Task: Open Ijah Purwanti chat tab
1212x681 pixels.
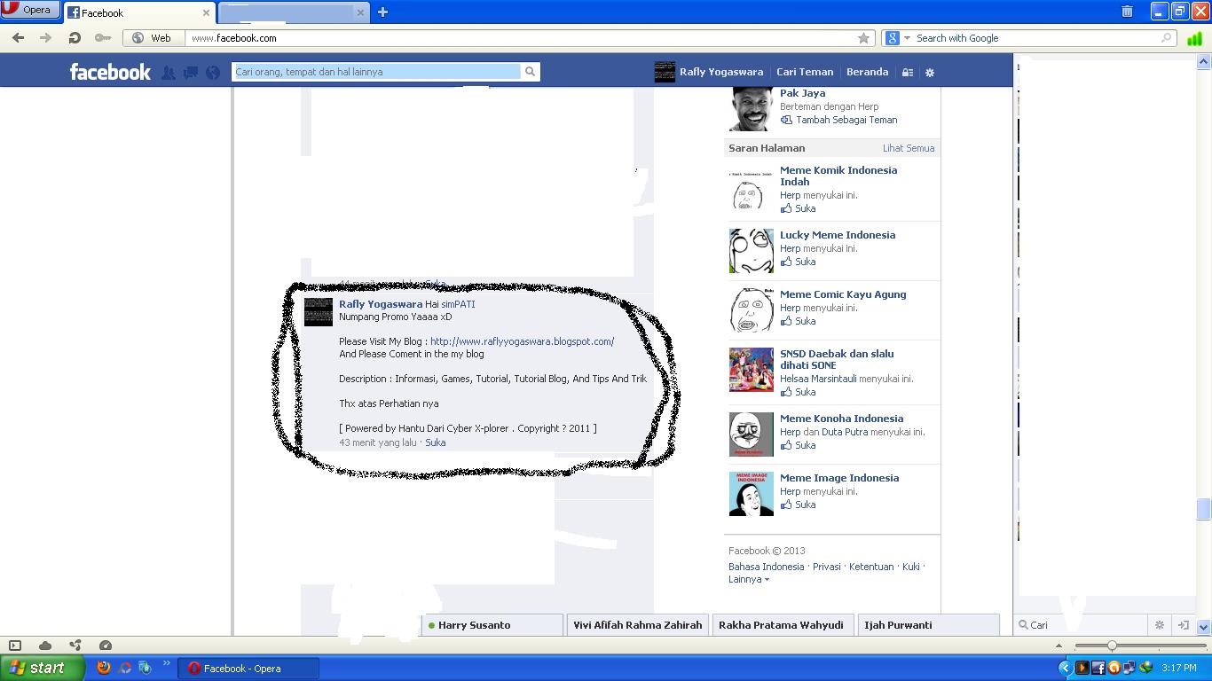Action: pos(928,625)
